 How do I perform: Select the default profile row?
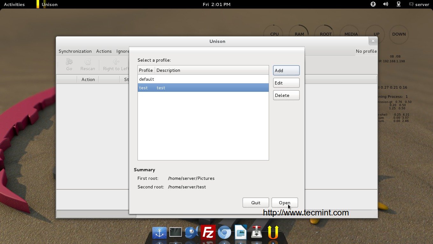tap(203, 79)
